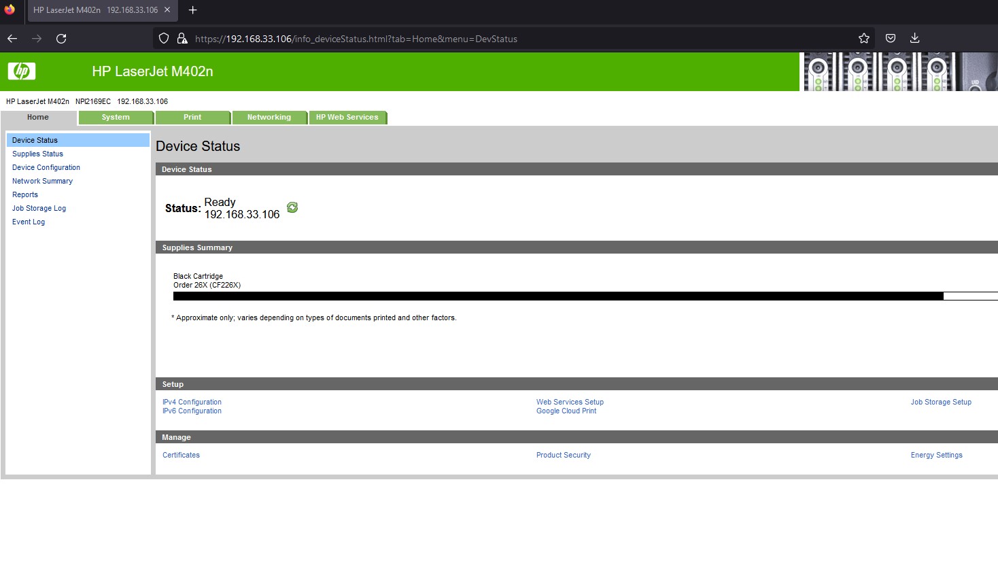Viewport: 998px width, 584px height.
Task: Click the HP logo in header
Action: point(22,71)
